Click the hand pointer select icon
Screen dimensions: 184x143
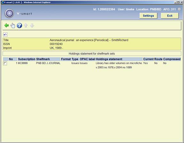(x=13, y=26)
